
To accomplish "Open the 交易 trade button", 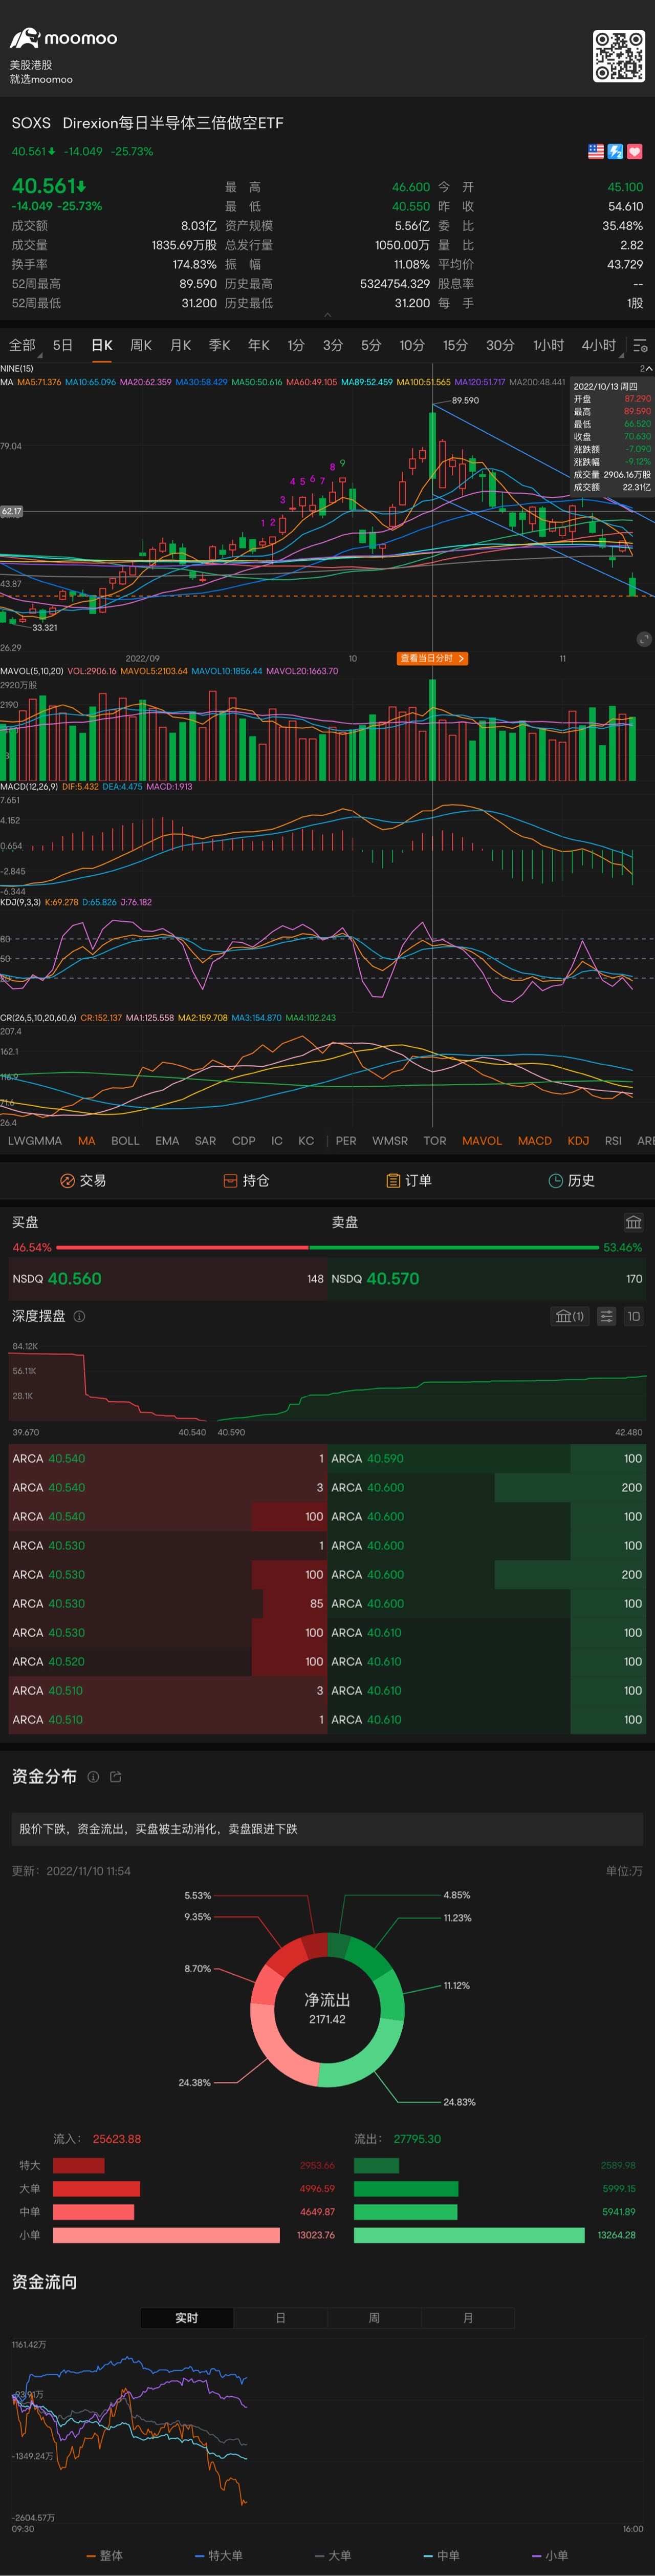I will coord(83,1180).
